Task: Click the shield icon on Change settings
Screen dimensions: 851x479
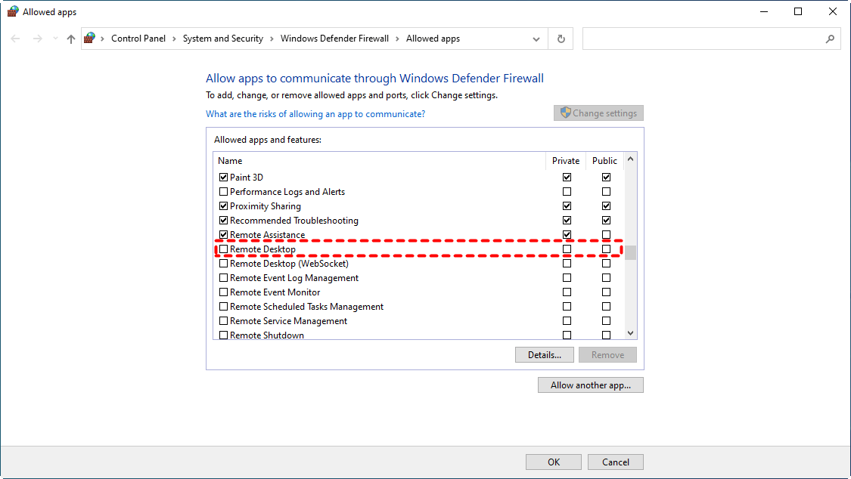Action: click(x=565, y=113)
